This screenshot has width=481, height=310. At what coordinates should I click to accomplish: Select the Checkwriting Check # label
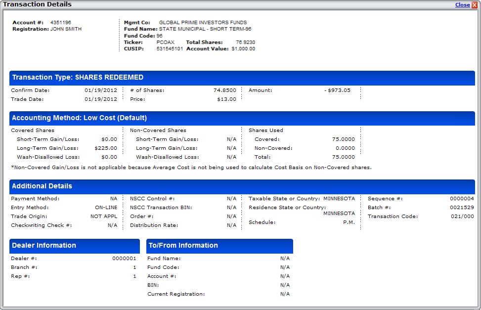point(42,225)
